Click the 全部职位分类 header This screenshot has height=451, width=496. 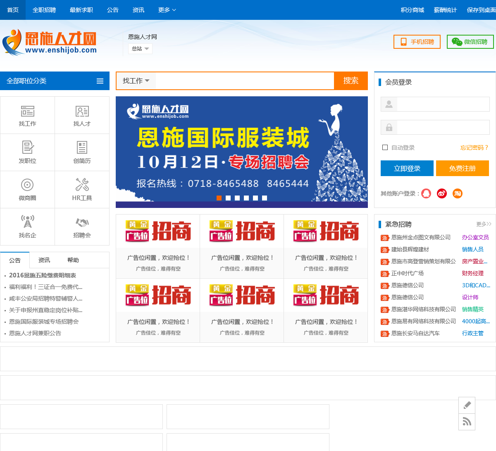(x=55, y=81)
